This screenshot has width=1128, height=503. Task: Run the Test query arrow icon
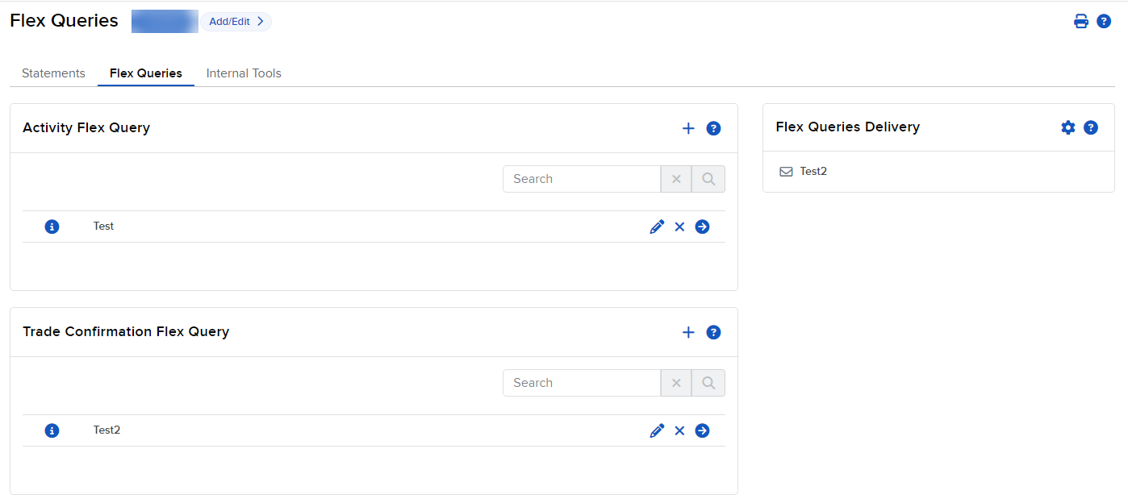703,227
